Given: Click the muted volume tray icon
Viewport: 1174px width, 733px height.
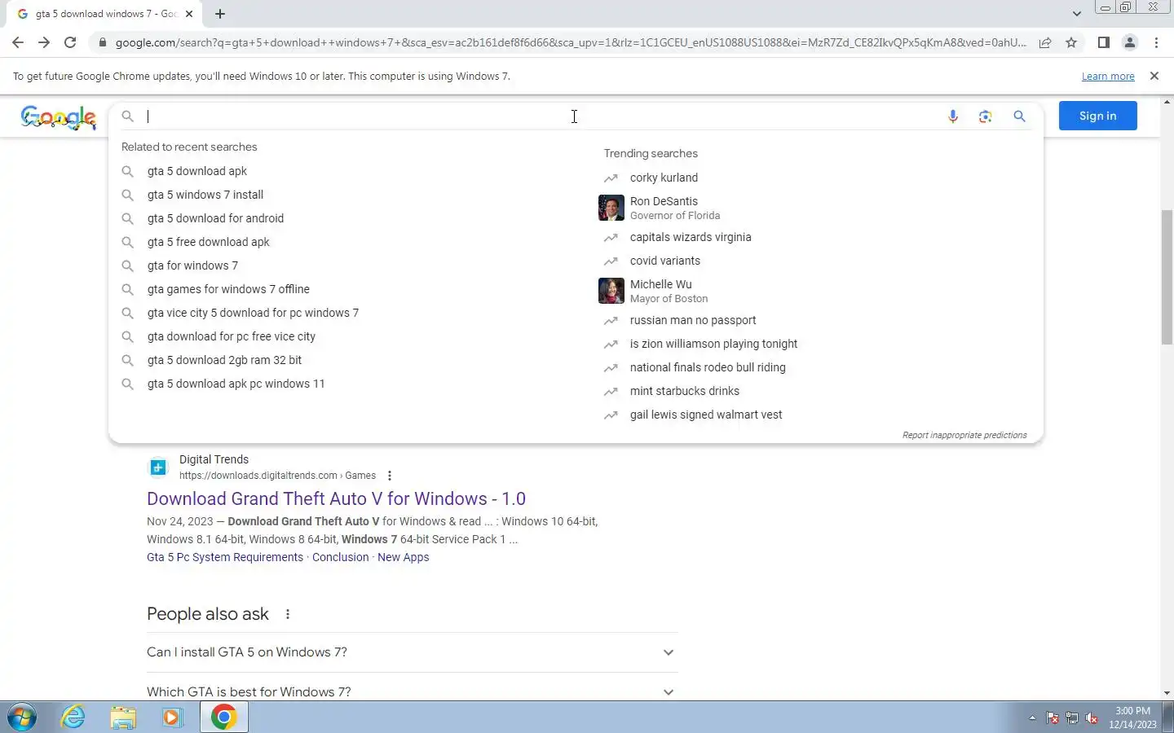Looking at the screenshot, I should (x=1092, y=718).
